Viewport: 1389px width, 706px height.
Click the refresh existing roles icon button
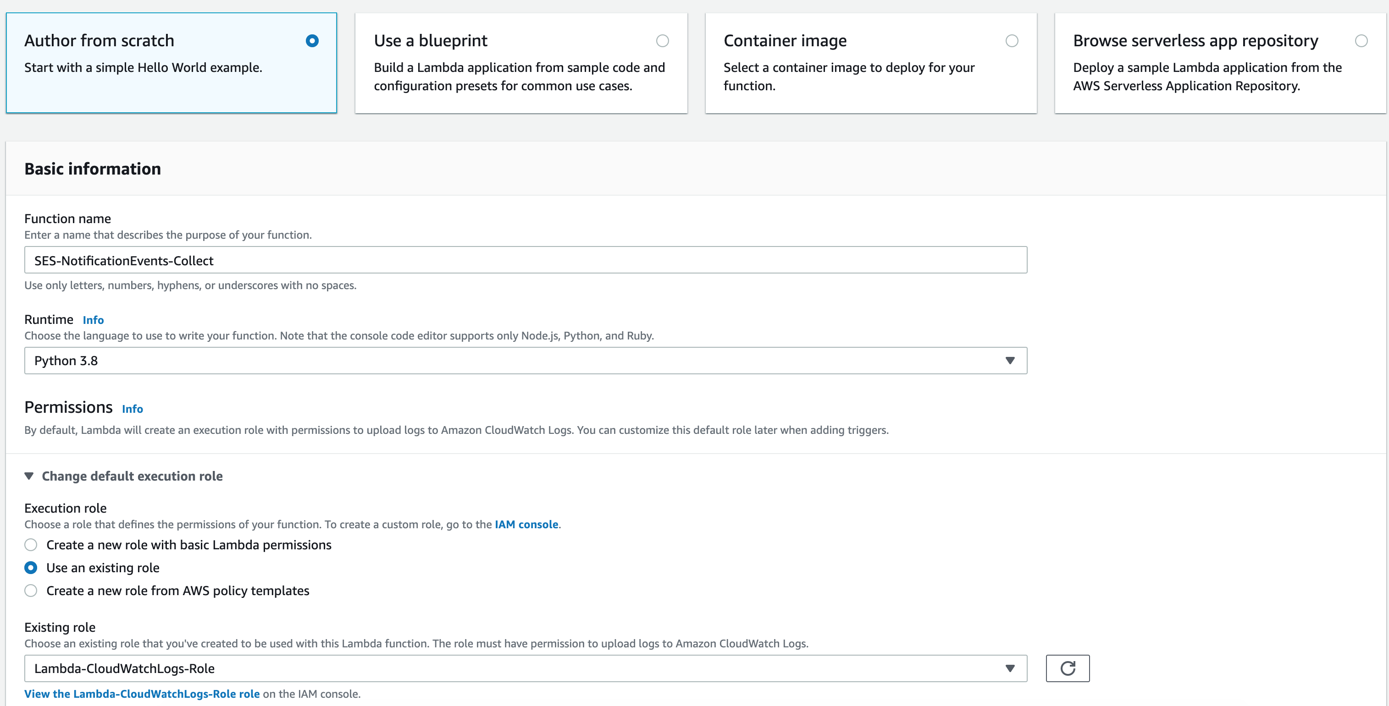click(1067, 668)
